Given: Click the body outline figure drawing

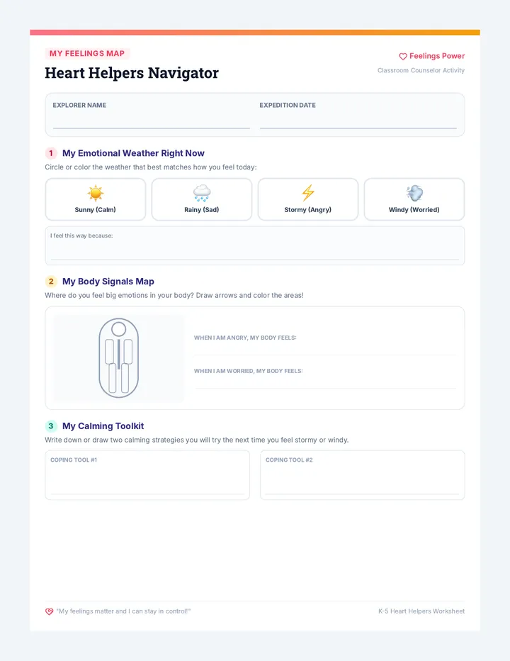Looking at the screenshot, I should click(119, 358).
